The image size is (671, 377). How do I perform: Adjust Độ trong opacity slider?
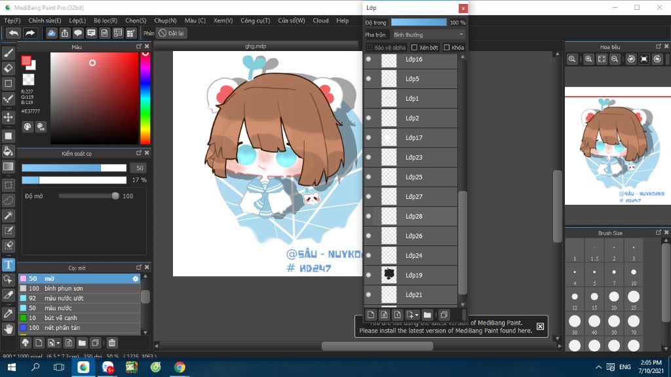(x=419, y=22)
